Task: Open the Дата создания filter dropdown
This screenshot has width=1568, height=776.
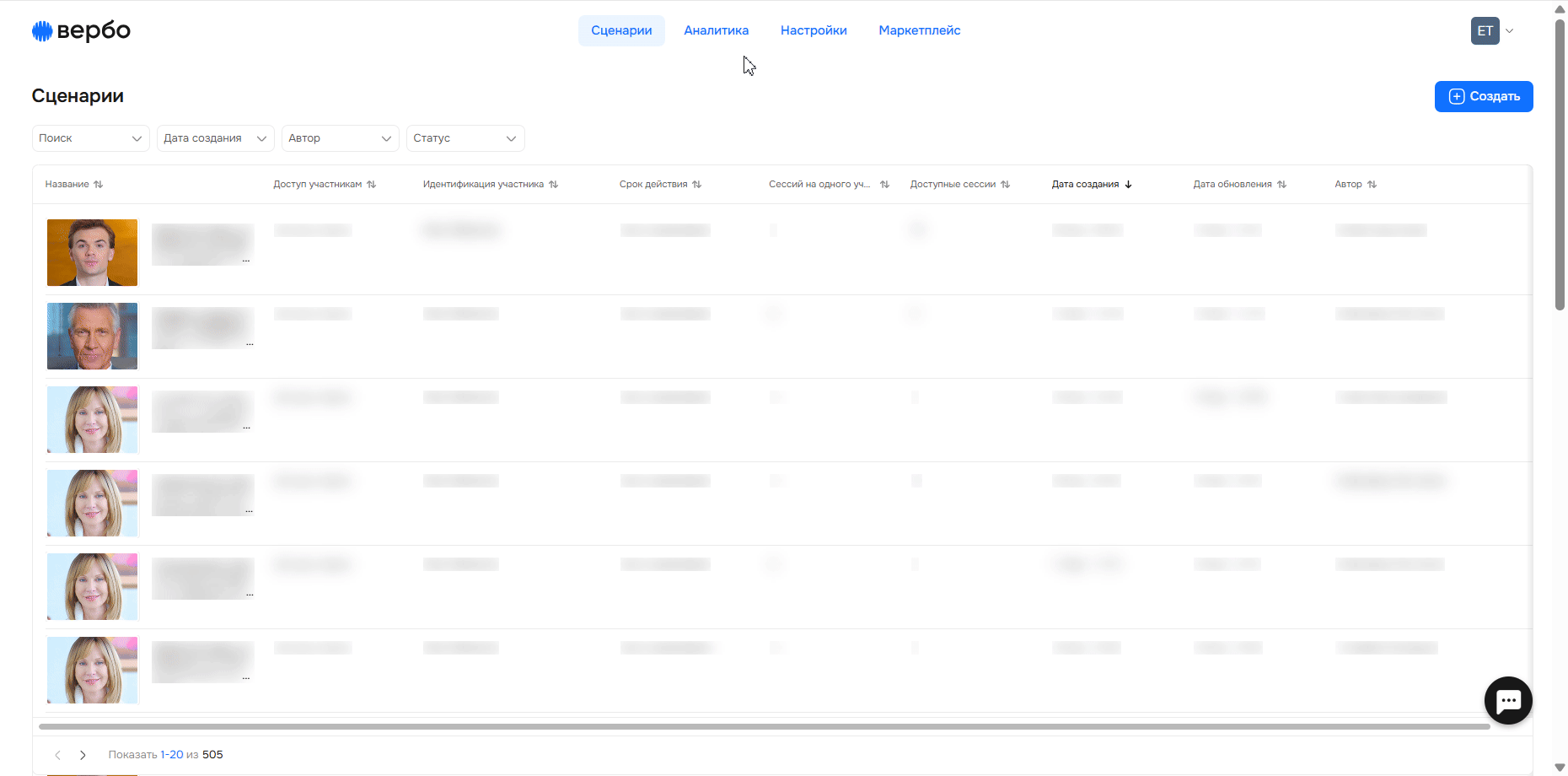Action: (216, 138)
